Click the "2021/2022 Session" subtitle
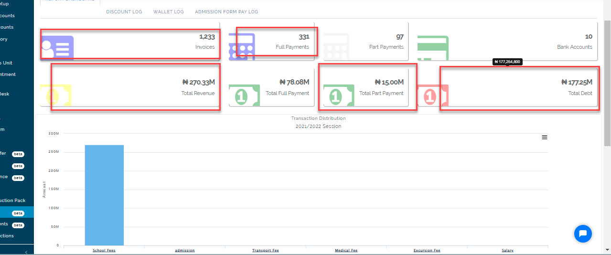This screenshot has height=255, width=611. [x=318, y=126]
